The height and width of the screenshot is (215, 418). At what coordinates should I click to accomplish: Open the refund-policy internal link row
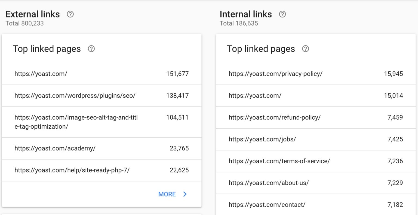[x=316, y=117]
